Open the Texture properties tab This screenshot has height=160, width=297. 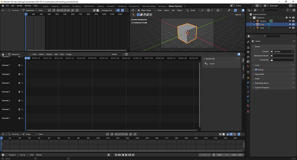[x=248, y=112]
